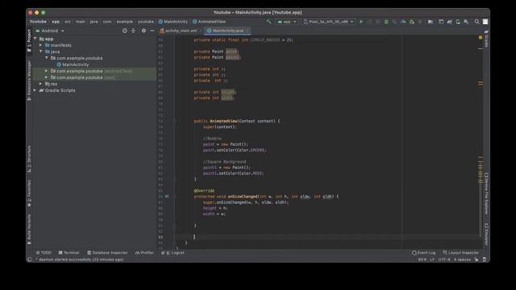Click the AnimatedView breadcrumb in navigation bar
The image size is (516, 290).
[209, 22]
